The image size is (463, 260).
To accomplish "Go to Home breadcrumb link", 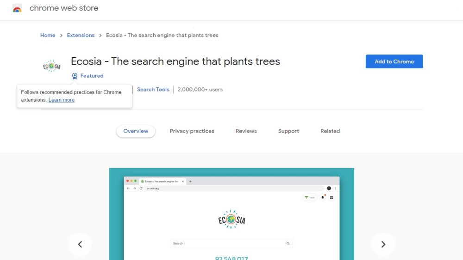I will 48,36.
